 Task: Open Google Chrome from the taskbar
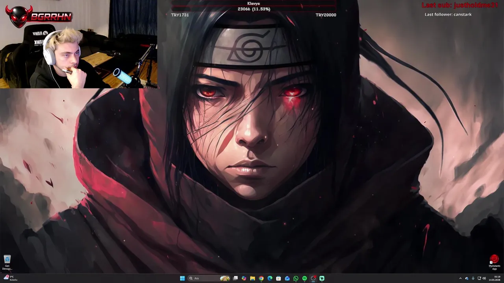pyautogui.click(x=261, y=278)
